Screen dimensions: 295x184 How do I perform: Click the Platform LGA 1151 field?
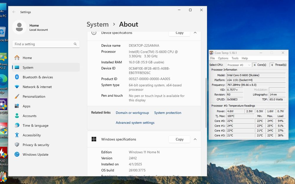(256, 80)
